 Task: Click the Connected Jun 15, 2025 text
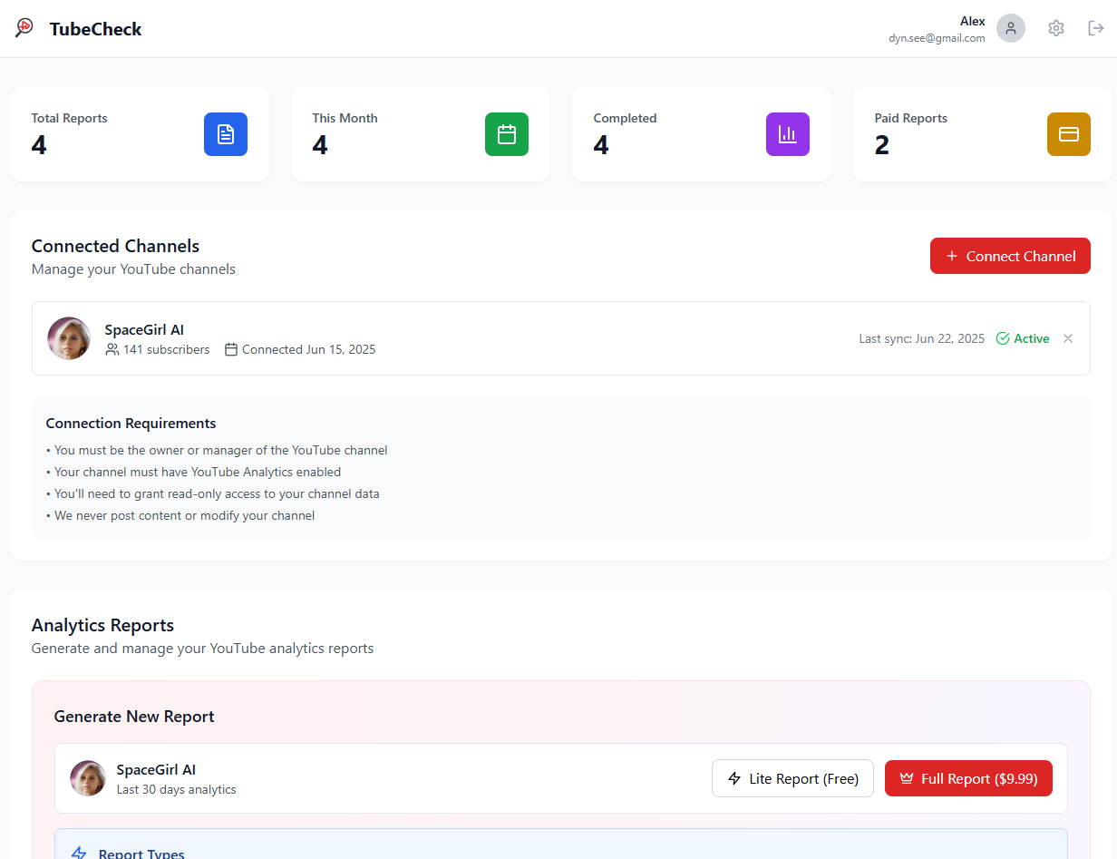(x=308, y=349)
